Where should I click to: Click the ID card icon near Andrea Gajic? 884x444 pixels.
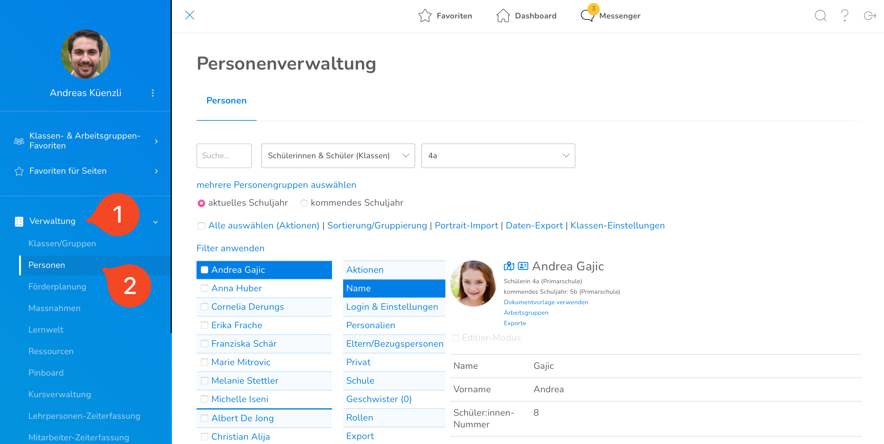pyautogui.click(x=523, y=266)
